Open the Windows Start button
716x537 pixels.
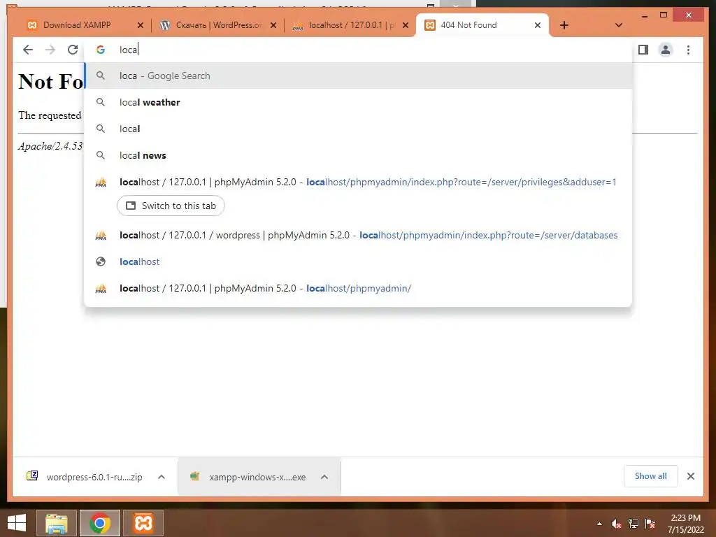[x=17, y=523]
